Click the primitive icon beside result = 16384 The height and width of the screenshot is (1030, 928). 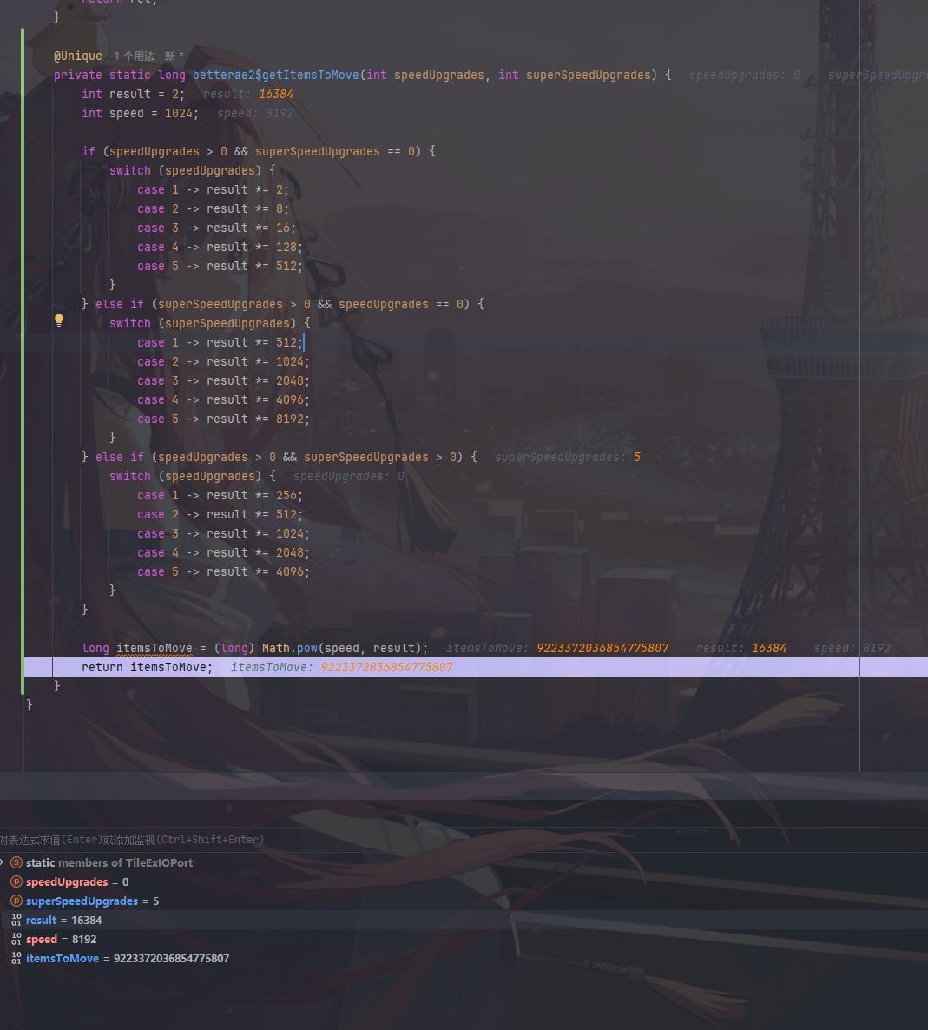click(x=16, y=920)
